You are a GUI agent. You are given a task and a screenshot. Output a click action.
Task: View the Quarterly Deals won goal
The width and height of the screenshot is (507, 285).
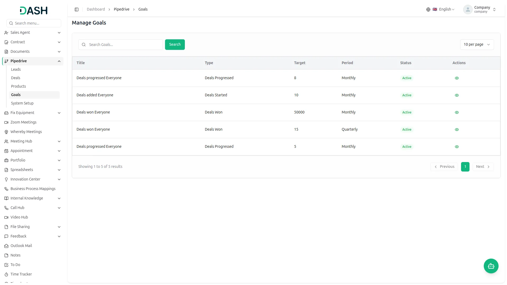tap(457, 130)
